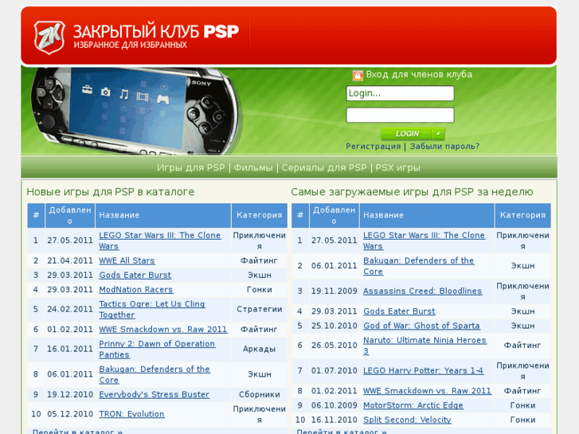The width and height of the screenshot is (579, 434).
Task: Open the Забыли пароль? link
Action: point(444,147)
